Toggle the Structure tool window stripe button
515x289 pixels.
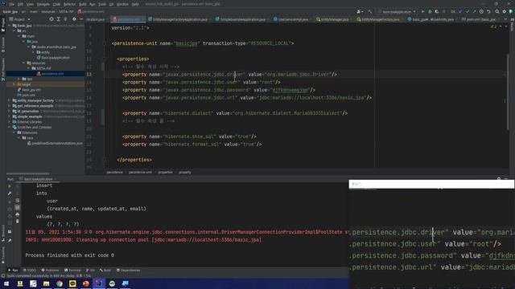point(3,234)
